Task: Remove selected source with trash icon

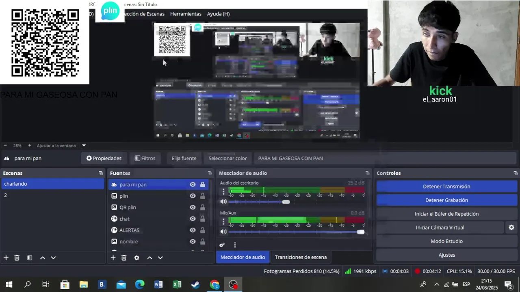Action: (124, 258)
